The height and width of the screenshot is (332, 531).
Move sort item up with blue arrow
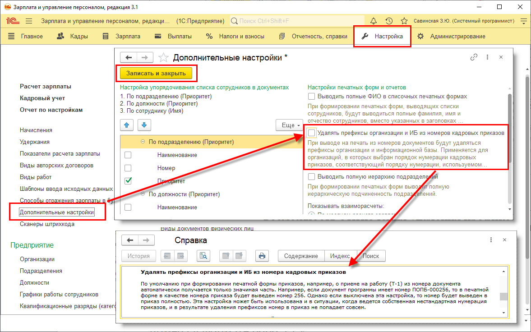127,125
